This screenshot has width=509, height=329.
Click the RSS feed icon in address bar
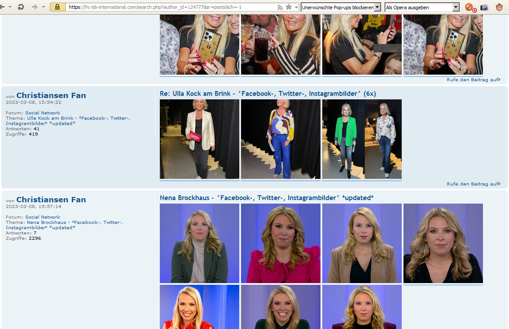click(x=280, y=7)
